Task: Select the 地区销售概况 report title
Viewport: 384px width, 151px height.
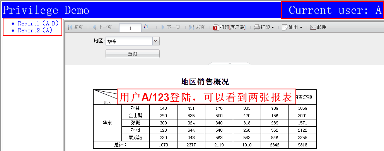Action: pyautogui.click(x=205, y=82)
